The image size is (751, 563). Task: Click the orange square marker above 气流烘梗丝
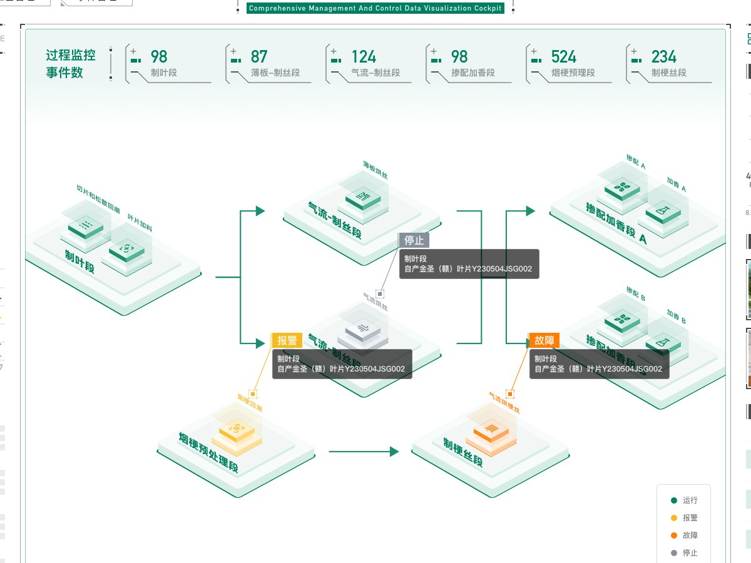pos(510,394)
